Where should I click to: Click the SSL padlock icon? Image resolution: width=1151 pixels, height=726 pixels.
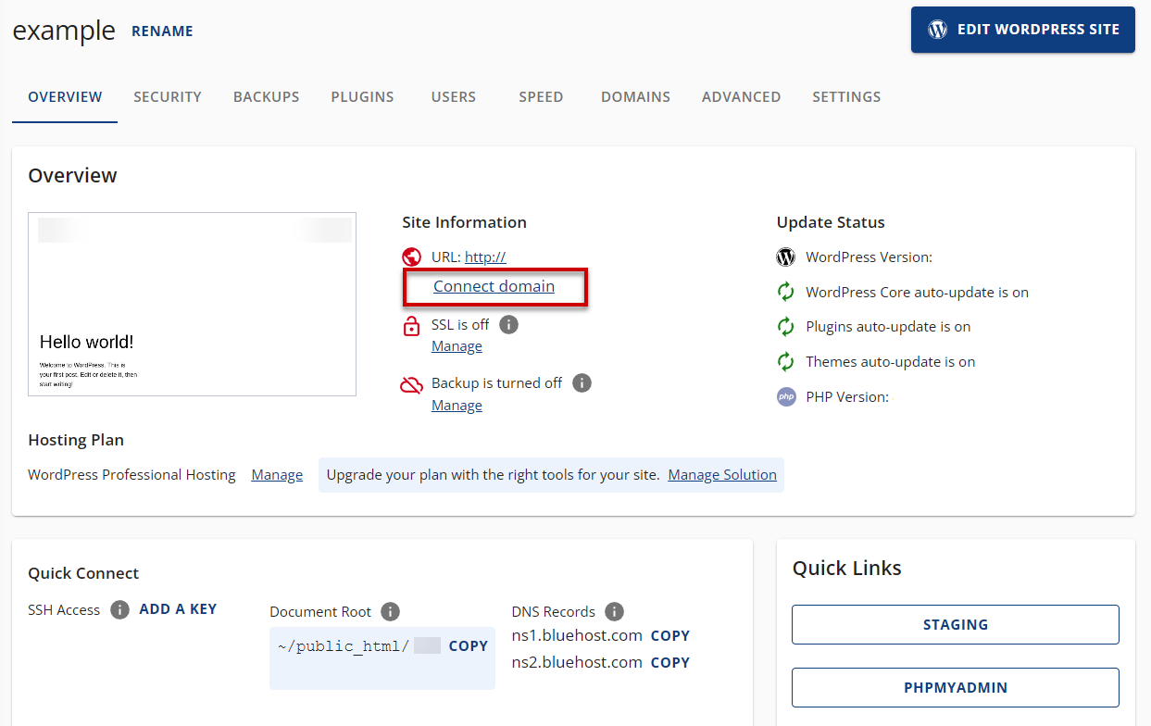[412, 326]
